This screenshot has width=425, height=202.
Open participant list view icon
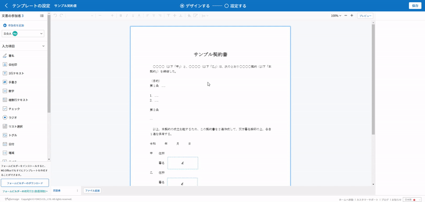click(42, 16)
